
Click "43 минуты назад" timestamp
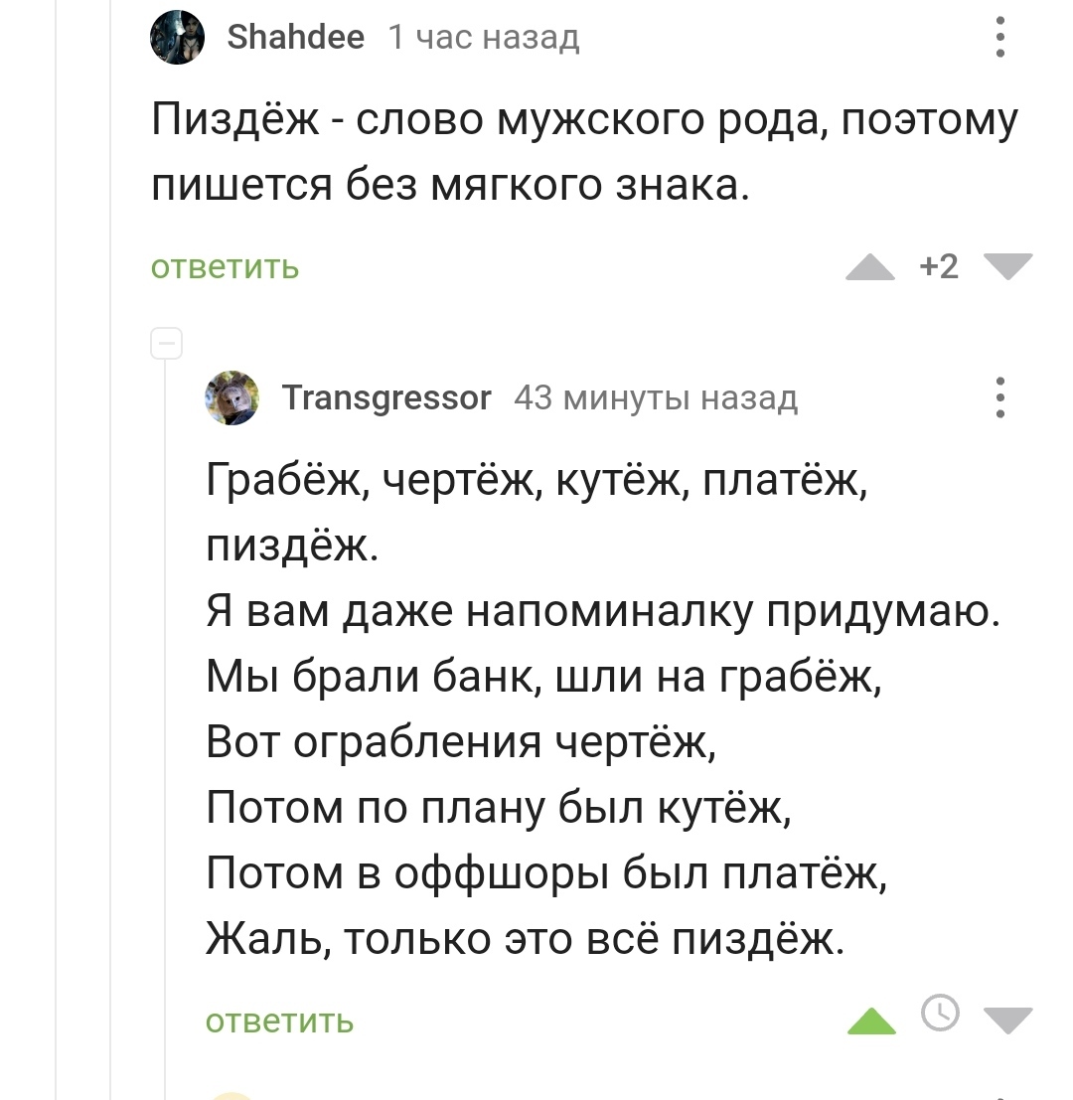coord(656,398)
